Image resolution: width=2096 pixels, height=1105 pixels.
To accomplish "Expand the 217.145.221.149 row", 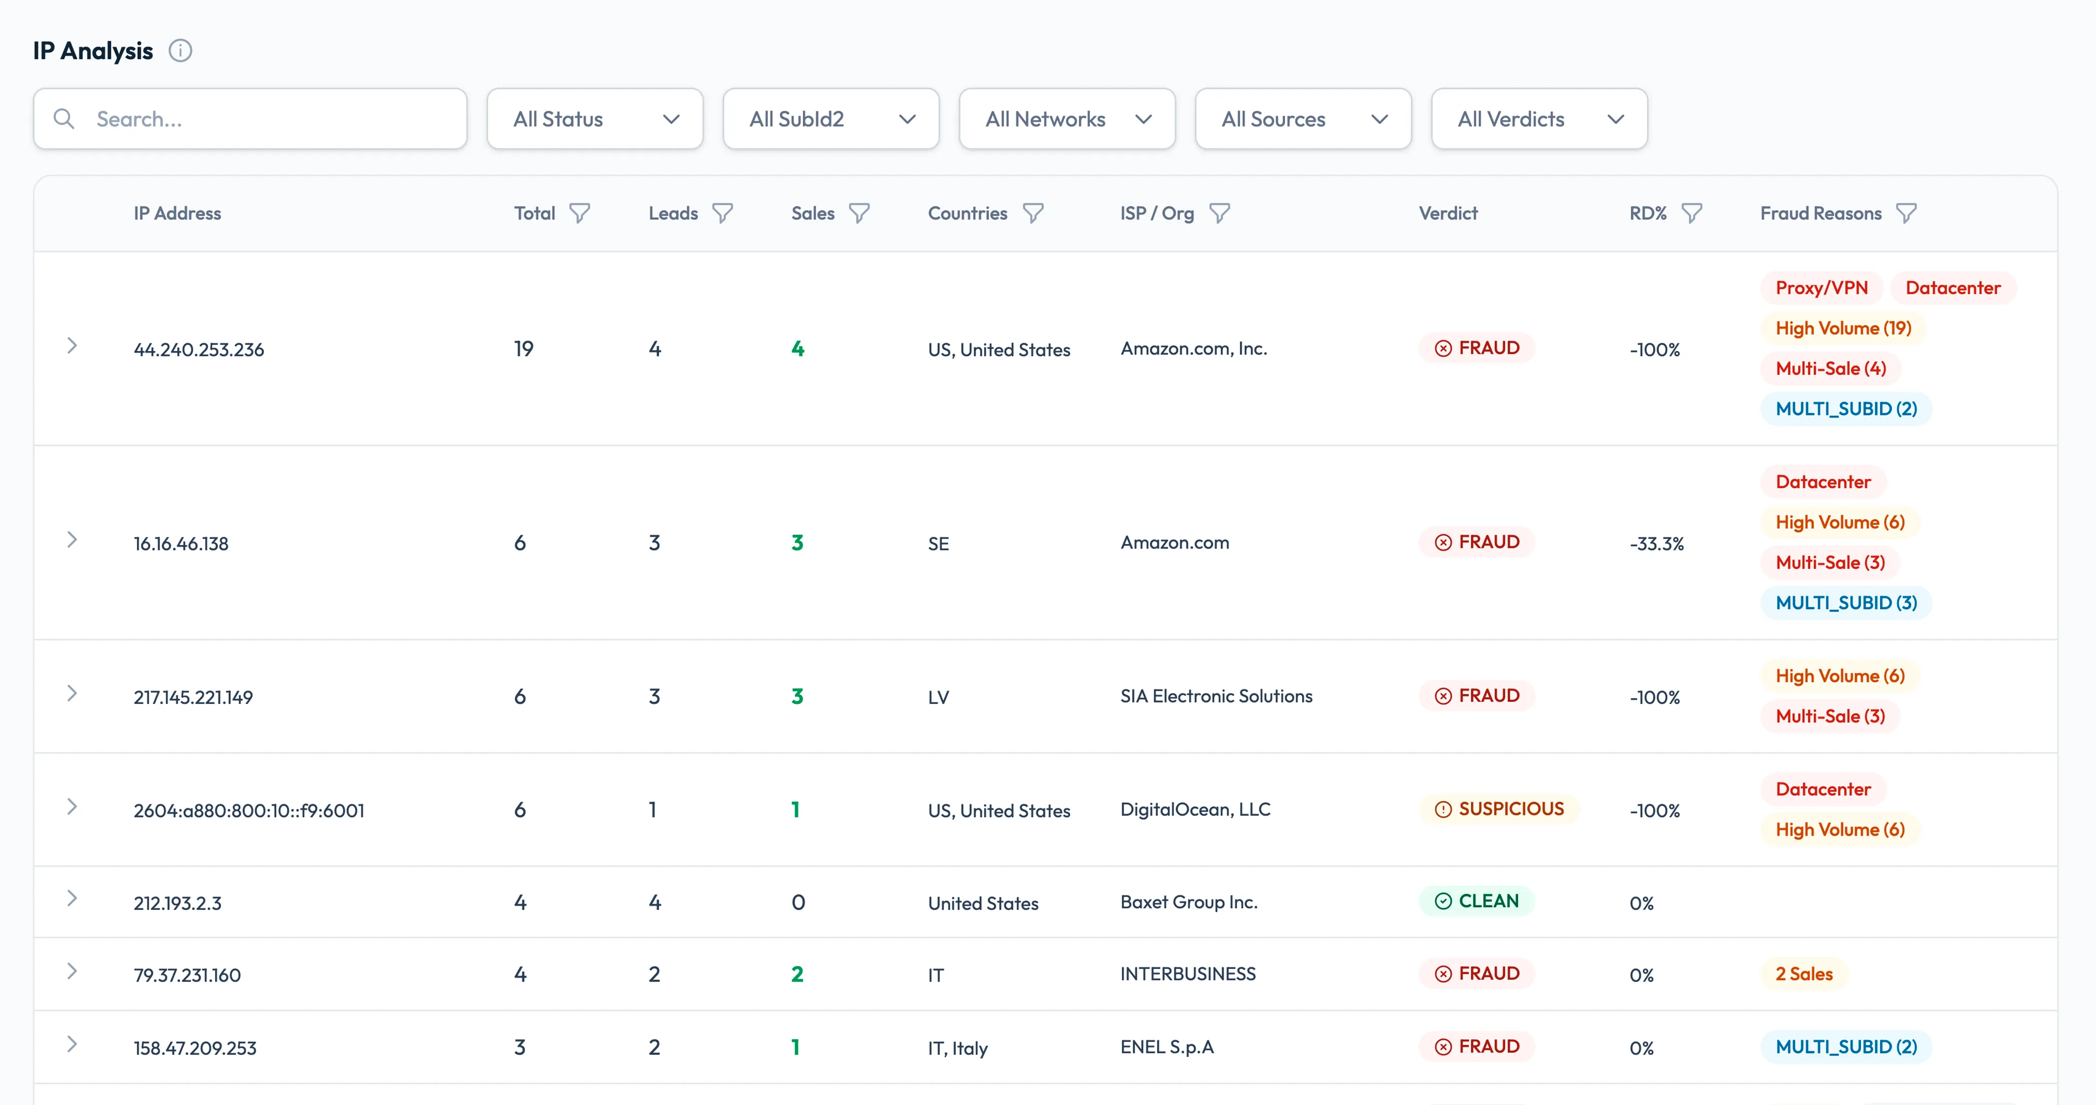I will (x=72, y=694).
